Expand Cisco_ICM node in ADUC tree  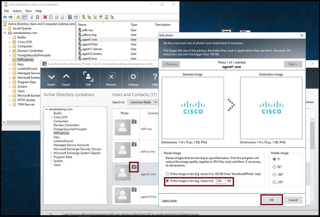[10, 42]
